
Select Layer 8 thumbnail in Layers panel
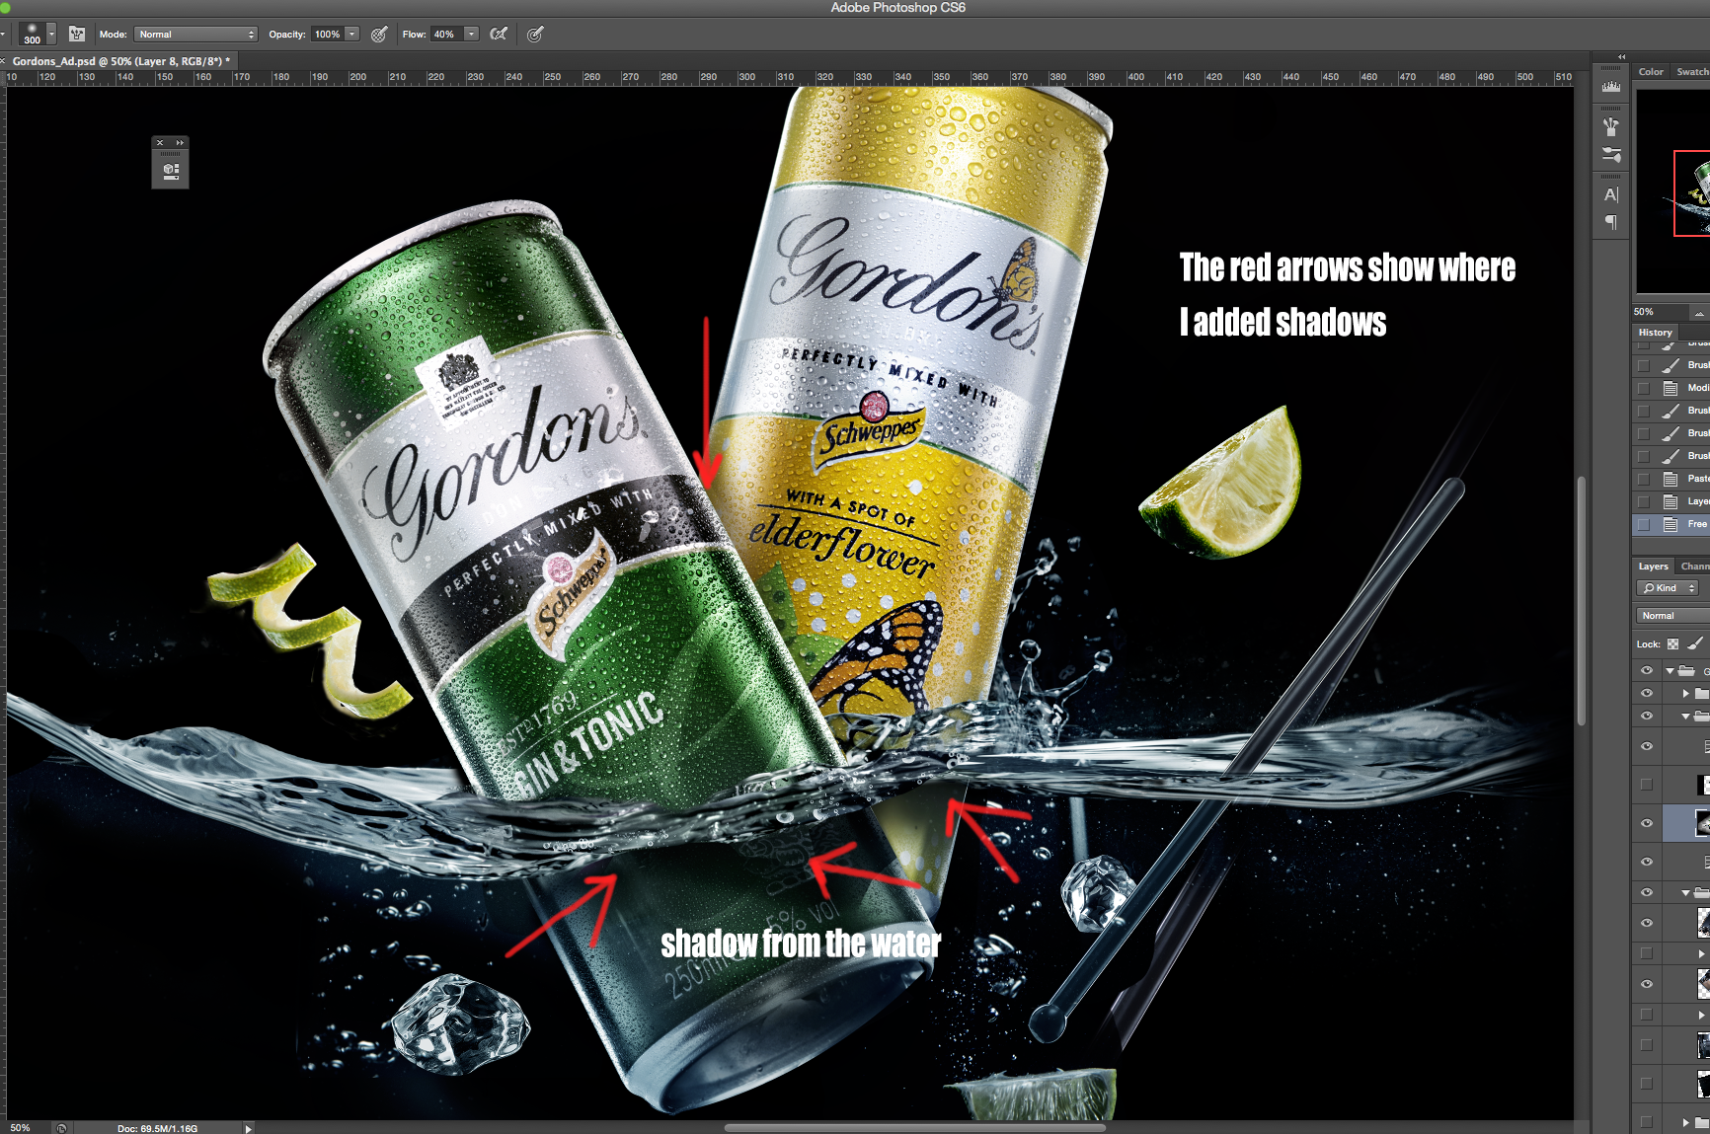coord(1703,823)
